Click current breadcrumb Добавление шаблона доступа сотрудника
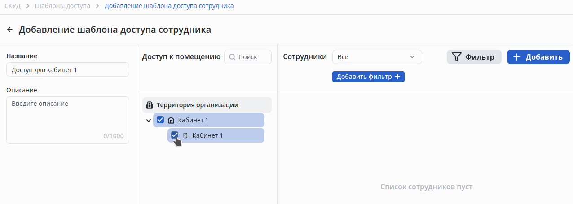Screen dimensions: 573x204 click(x=169, y=6)
